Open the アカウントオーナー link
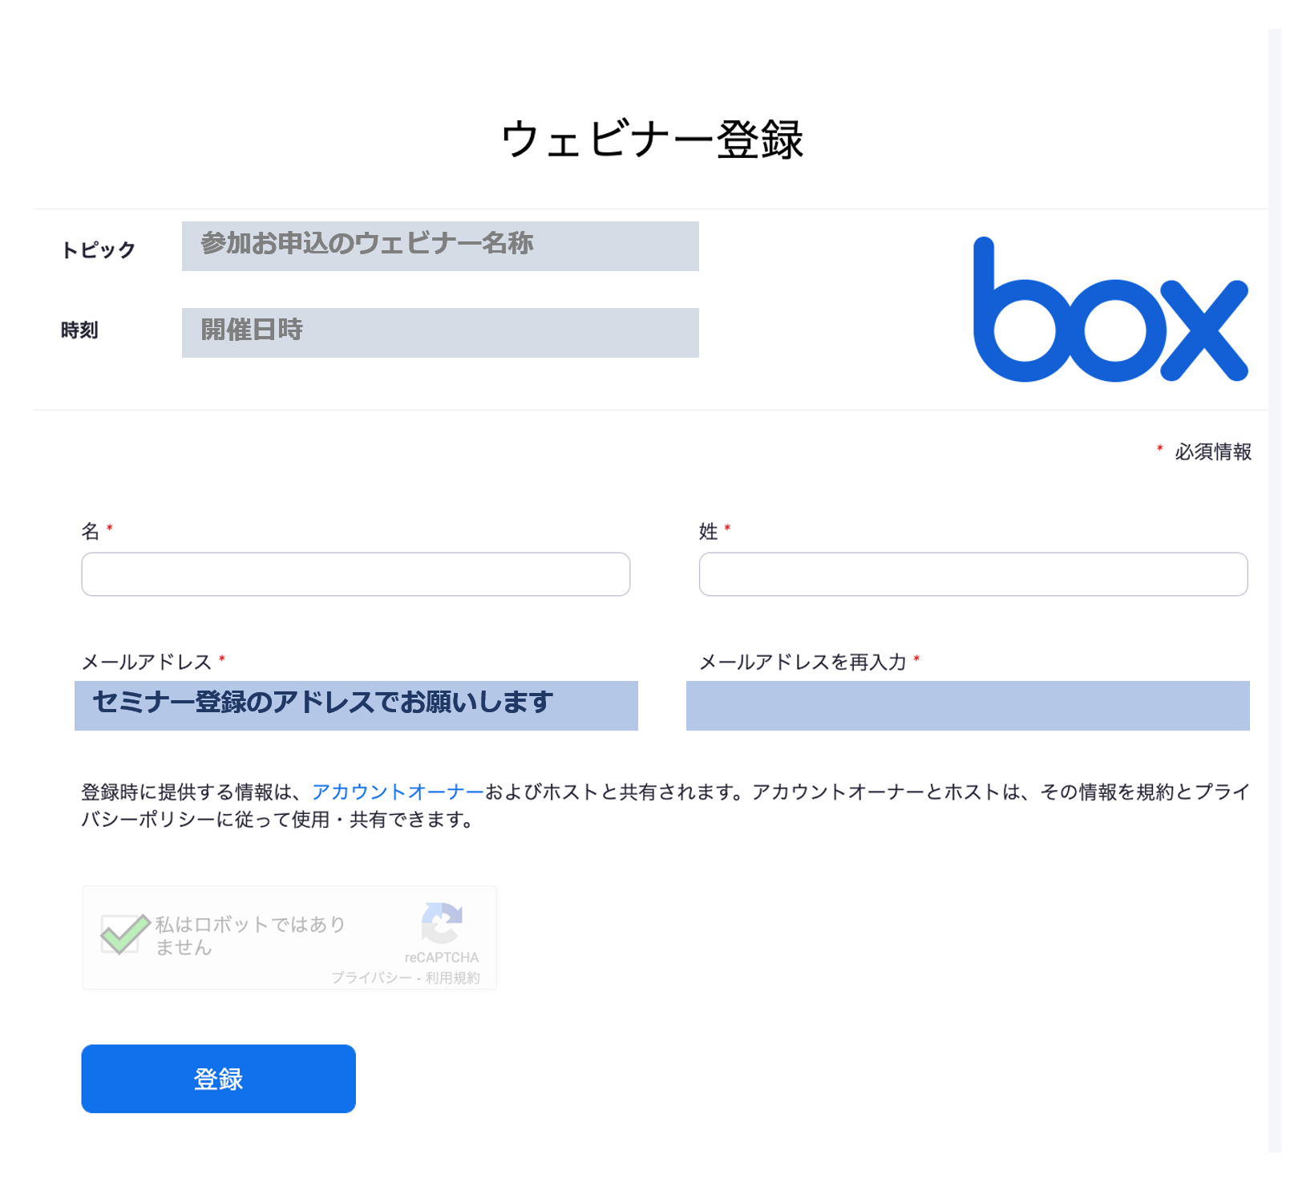1290x1179 pixels. coord(398,792)
